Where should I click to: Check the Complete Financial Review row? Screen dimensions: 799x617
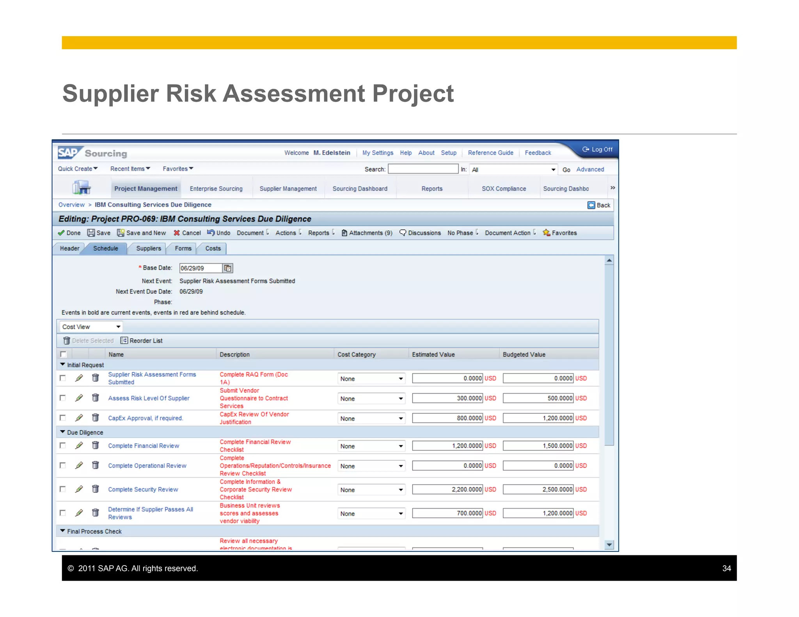pos(62,445)
